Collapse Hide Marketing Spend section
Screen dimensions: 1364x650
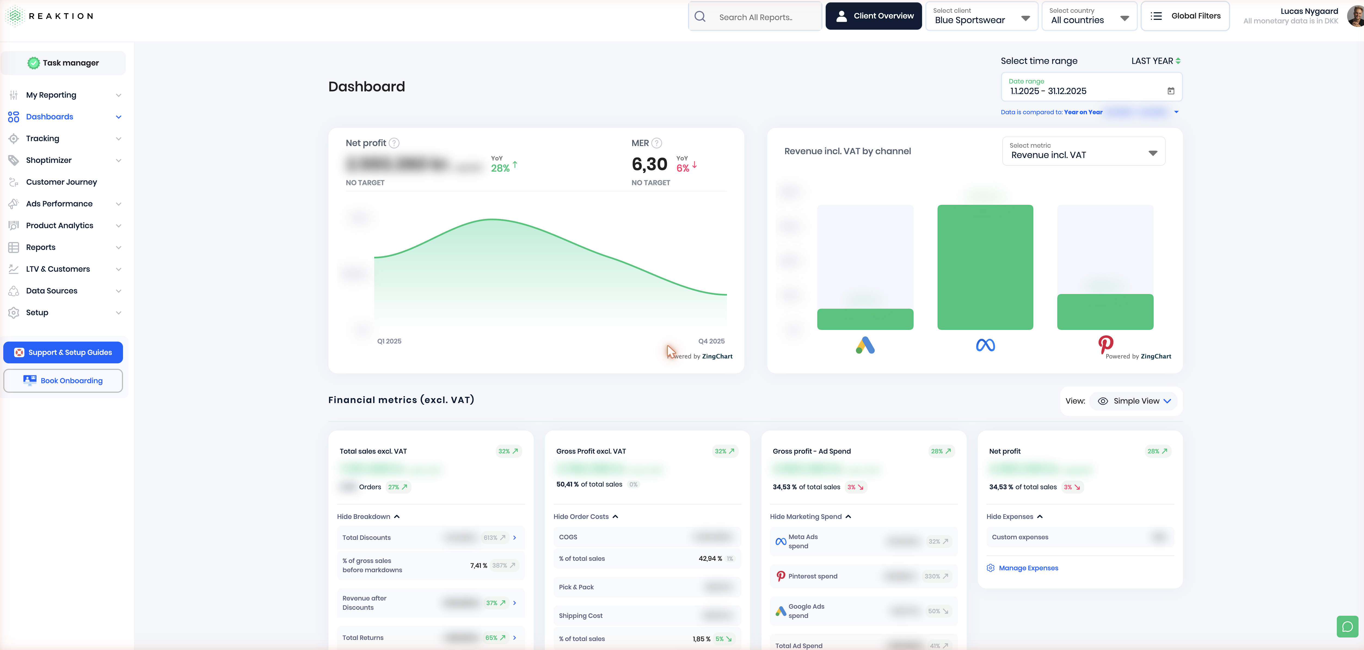tap(810, 517)
